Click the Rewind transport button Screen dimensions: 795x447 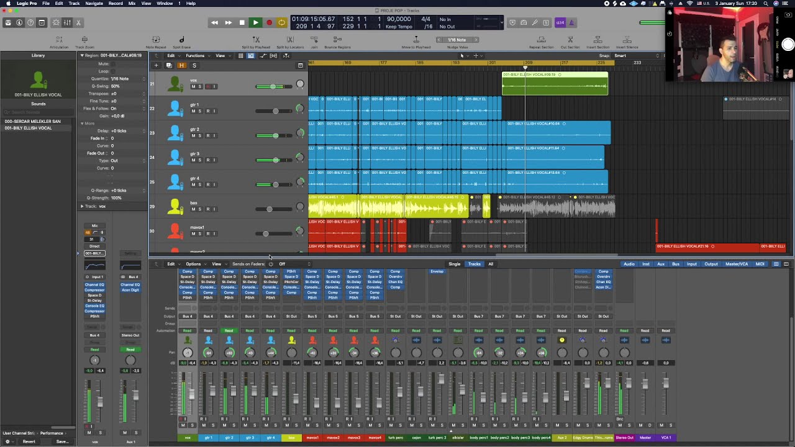214,23
